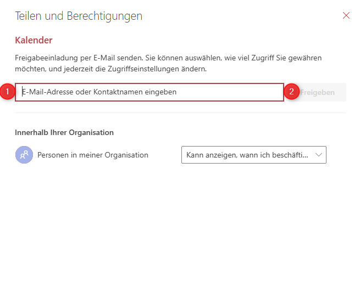This screenshot has width=360, height=292.
Task: Place cursor at start of email address field
Action: [x=22, y=92]
